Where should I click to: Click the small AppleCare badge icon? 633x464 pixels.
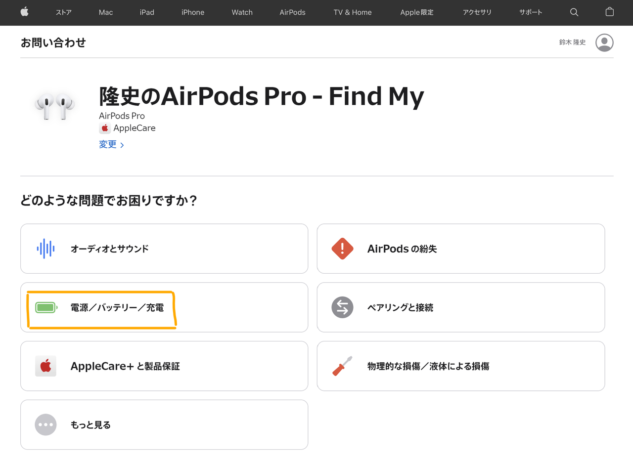(x=105, y=128)
